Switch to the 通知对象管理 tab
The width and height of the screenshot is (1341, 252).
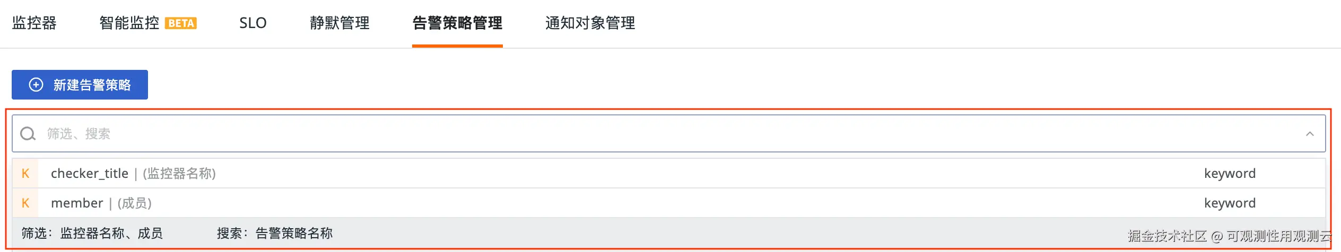(590, 23)
